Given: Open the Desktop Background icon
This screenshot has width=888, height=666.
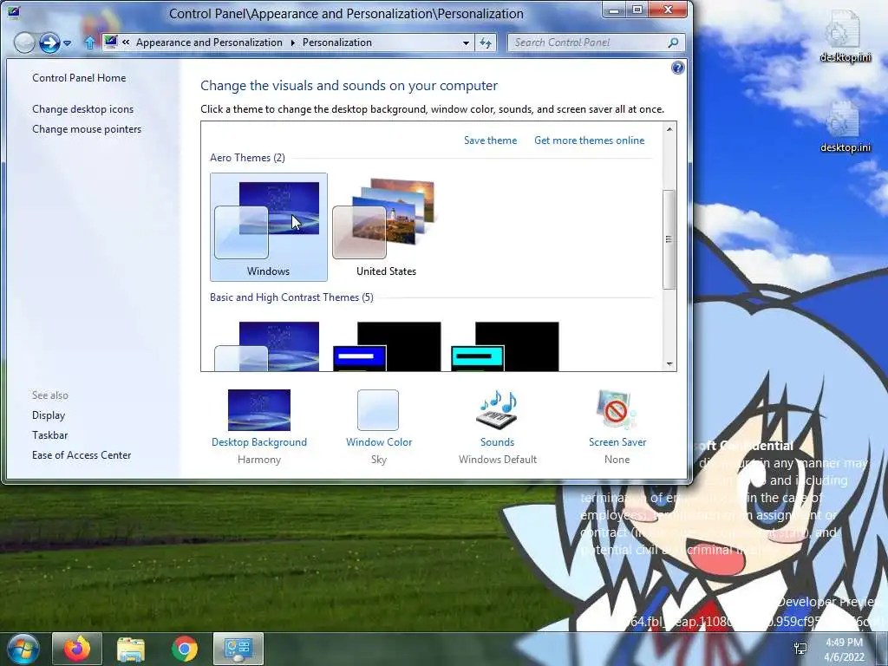Looking at the screenshot, I should click(x=258, y=410).
